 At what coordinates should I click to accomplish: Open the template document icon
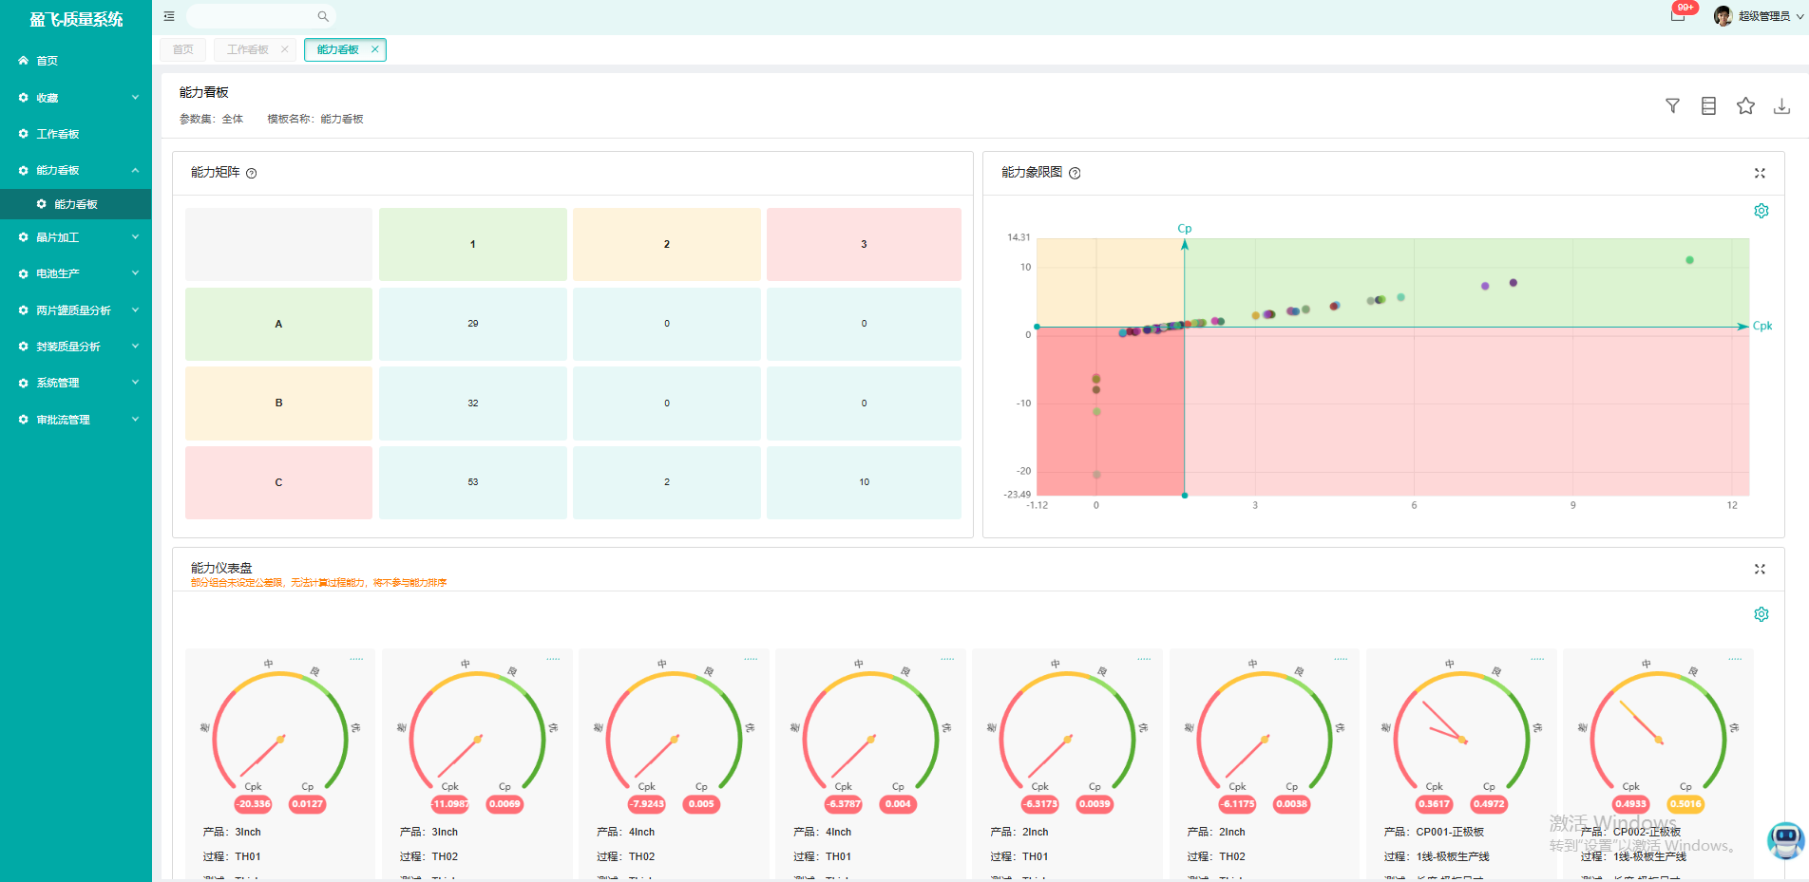[1708, 106]
